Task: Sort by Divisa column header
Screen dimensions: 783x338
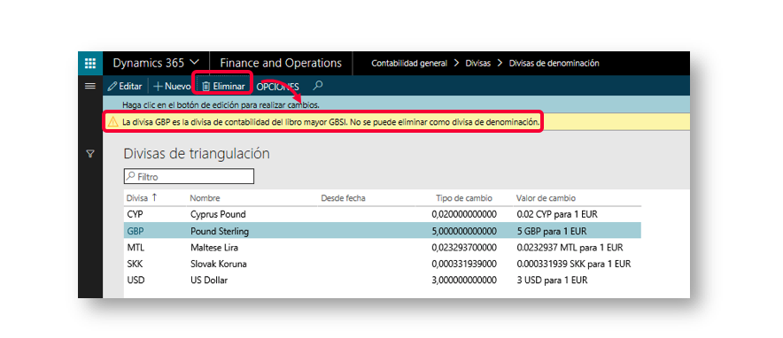Action: point(142,198)
